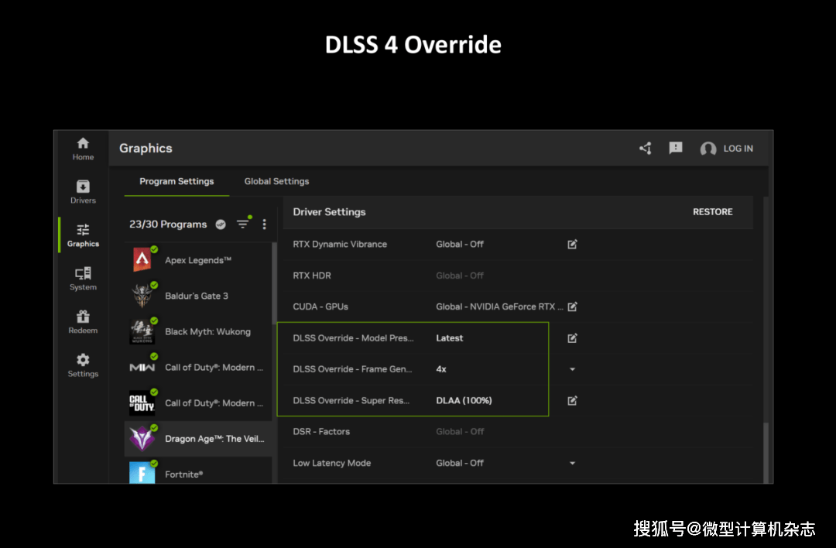Open the programs filter icon
836x548 pixels.
tap(243, 224)
